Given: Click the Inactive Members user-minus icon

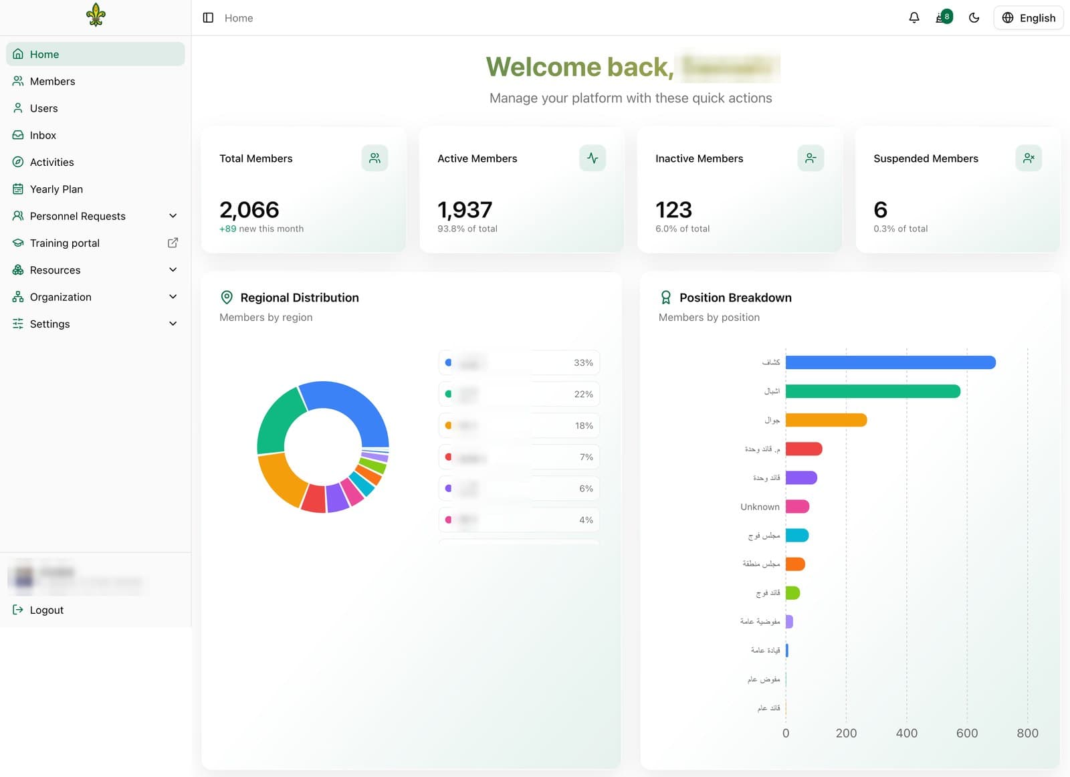Looking at the screenshot, I should pyautogui.click(x=811, y=158).
